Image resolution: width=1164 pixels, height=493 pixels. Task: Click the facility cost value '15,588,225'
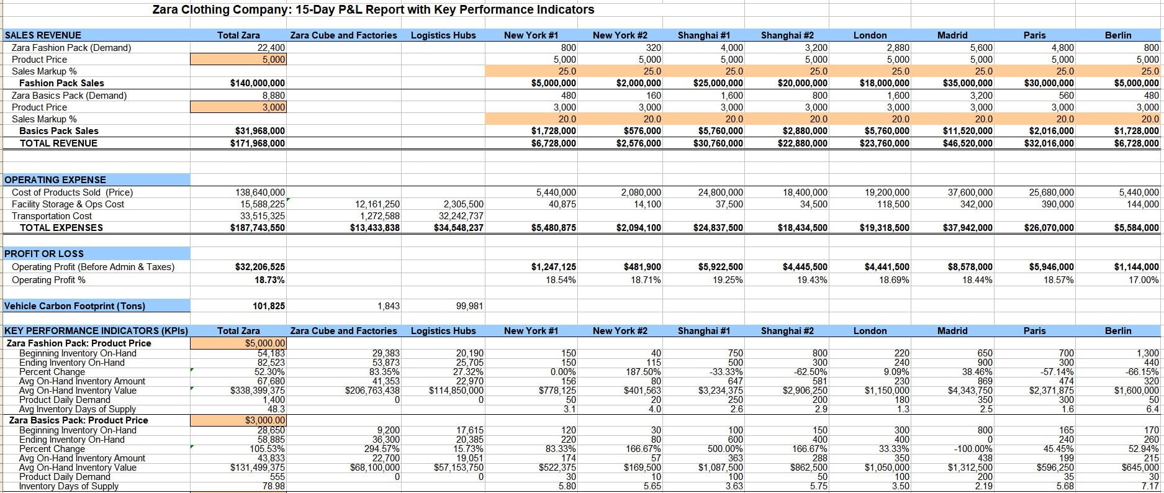[263, 204]
